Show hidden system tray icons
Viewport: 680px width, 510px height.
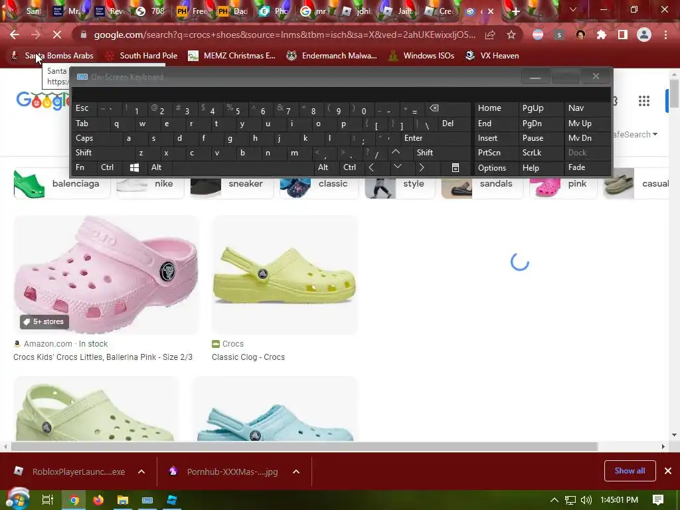coord(554,500)
